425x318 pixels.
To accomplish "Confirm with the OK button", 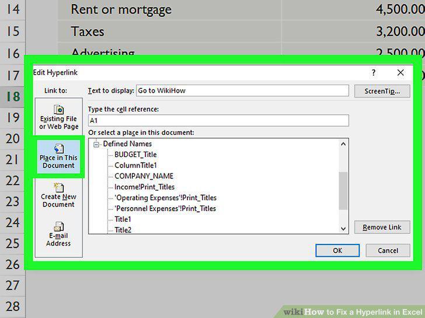I will tap(337, 250).
